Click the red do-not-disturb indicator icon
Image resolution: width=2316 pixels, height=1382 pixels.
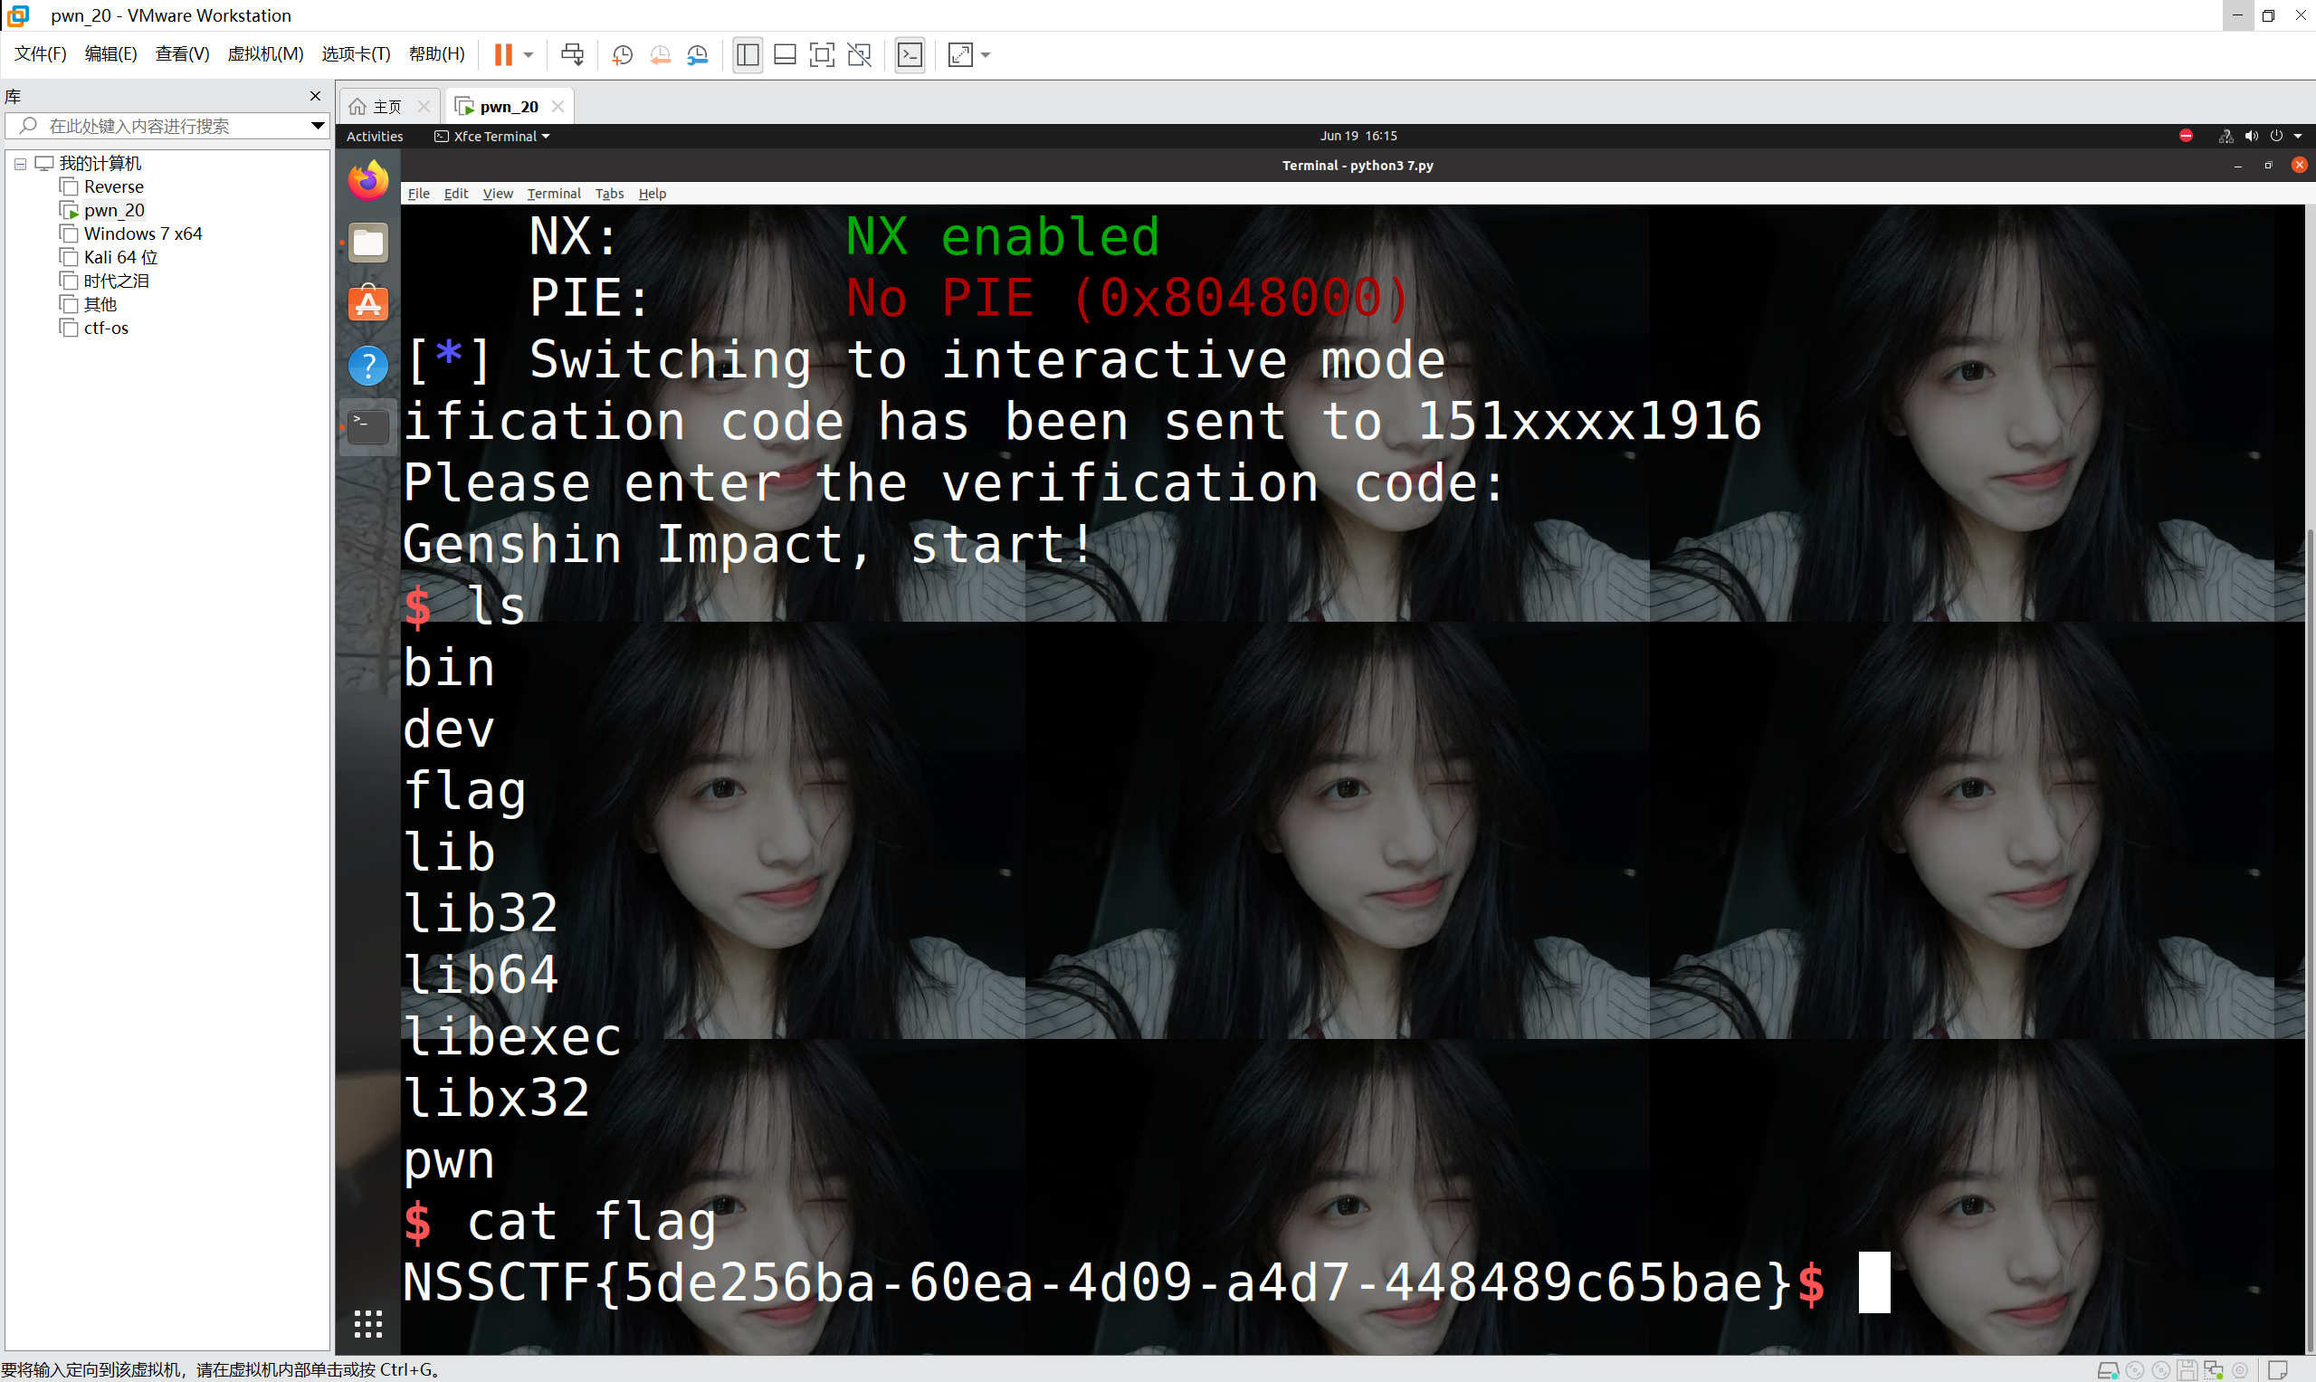tap(2185, 136)
